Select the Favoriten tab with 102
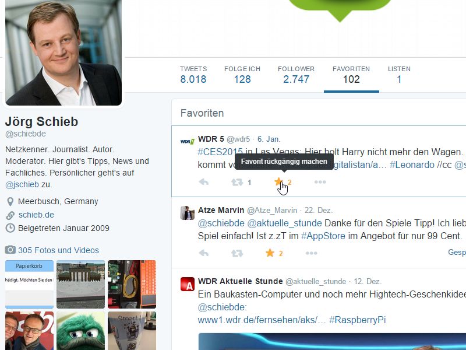Viewport: 466px width, 350px height. 351,75
